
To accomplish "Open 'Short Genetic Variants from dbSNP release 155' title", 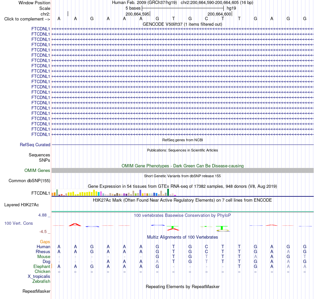I will [182, 176].
